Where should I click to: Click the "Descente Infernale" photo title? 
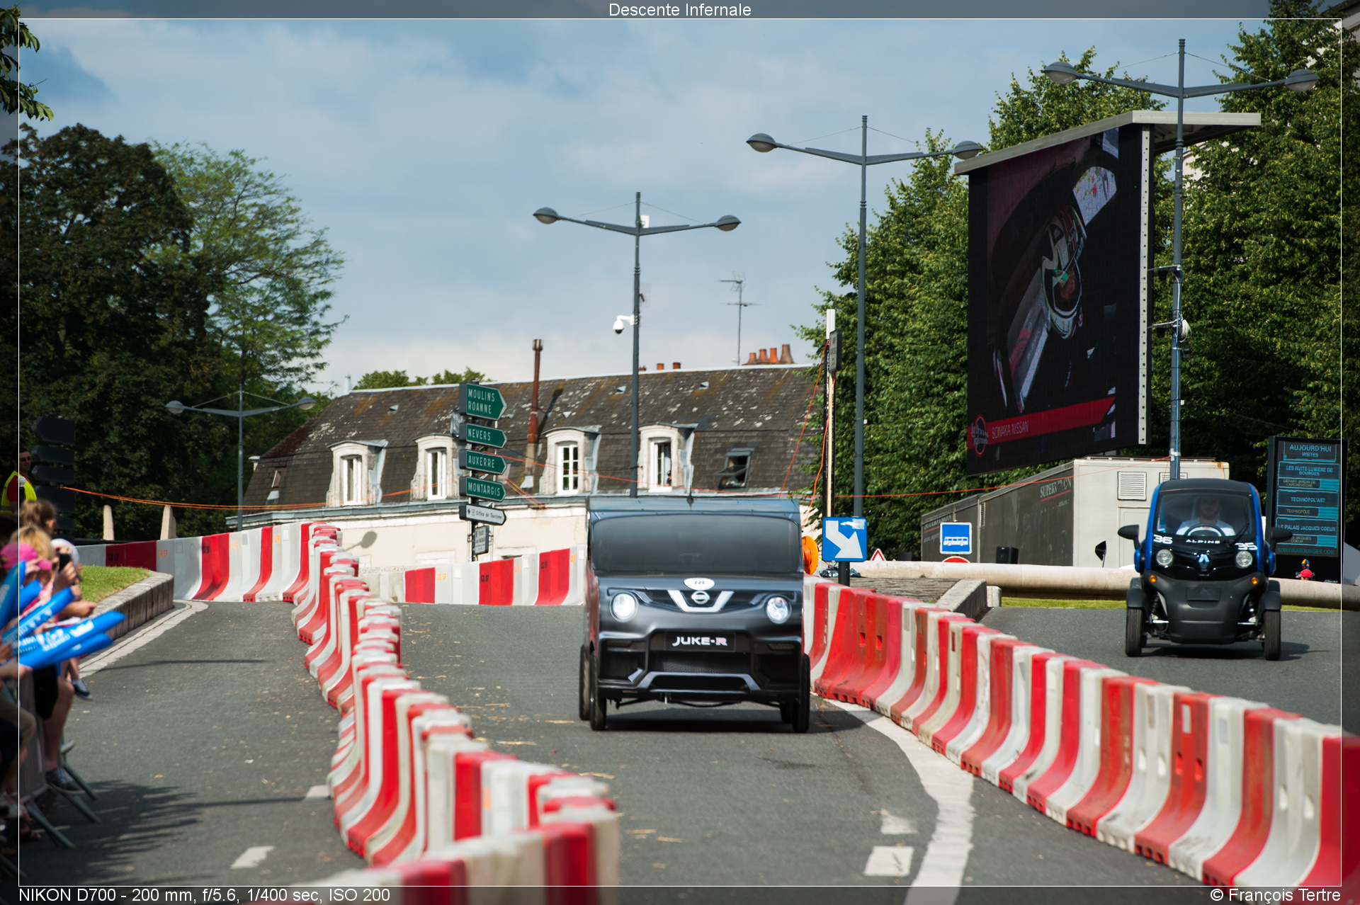click(679, 10)
